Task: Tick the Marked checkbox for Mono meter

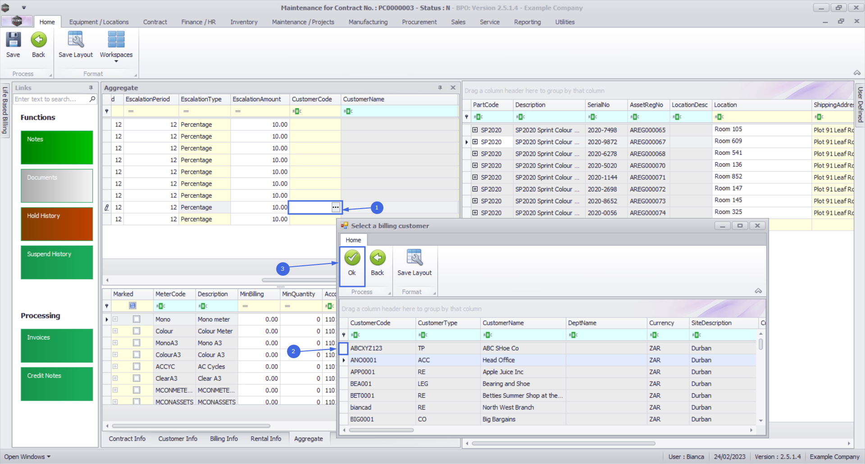Action: coord(137,319)
